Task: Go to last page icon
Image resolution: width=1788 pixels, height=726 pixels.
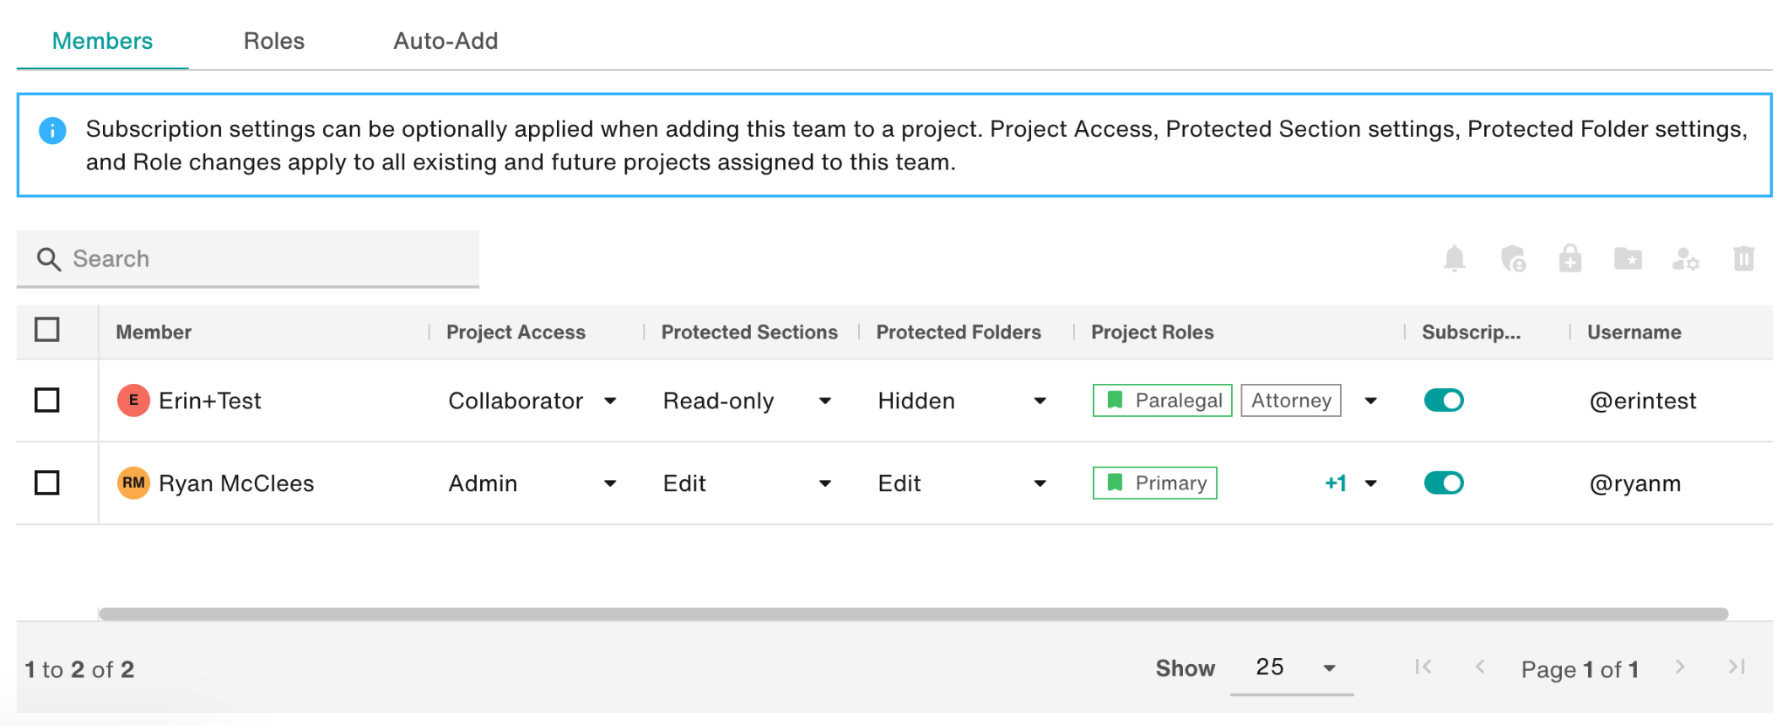Action: [1736, 667]
